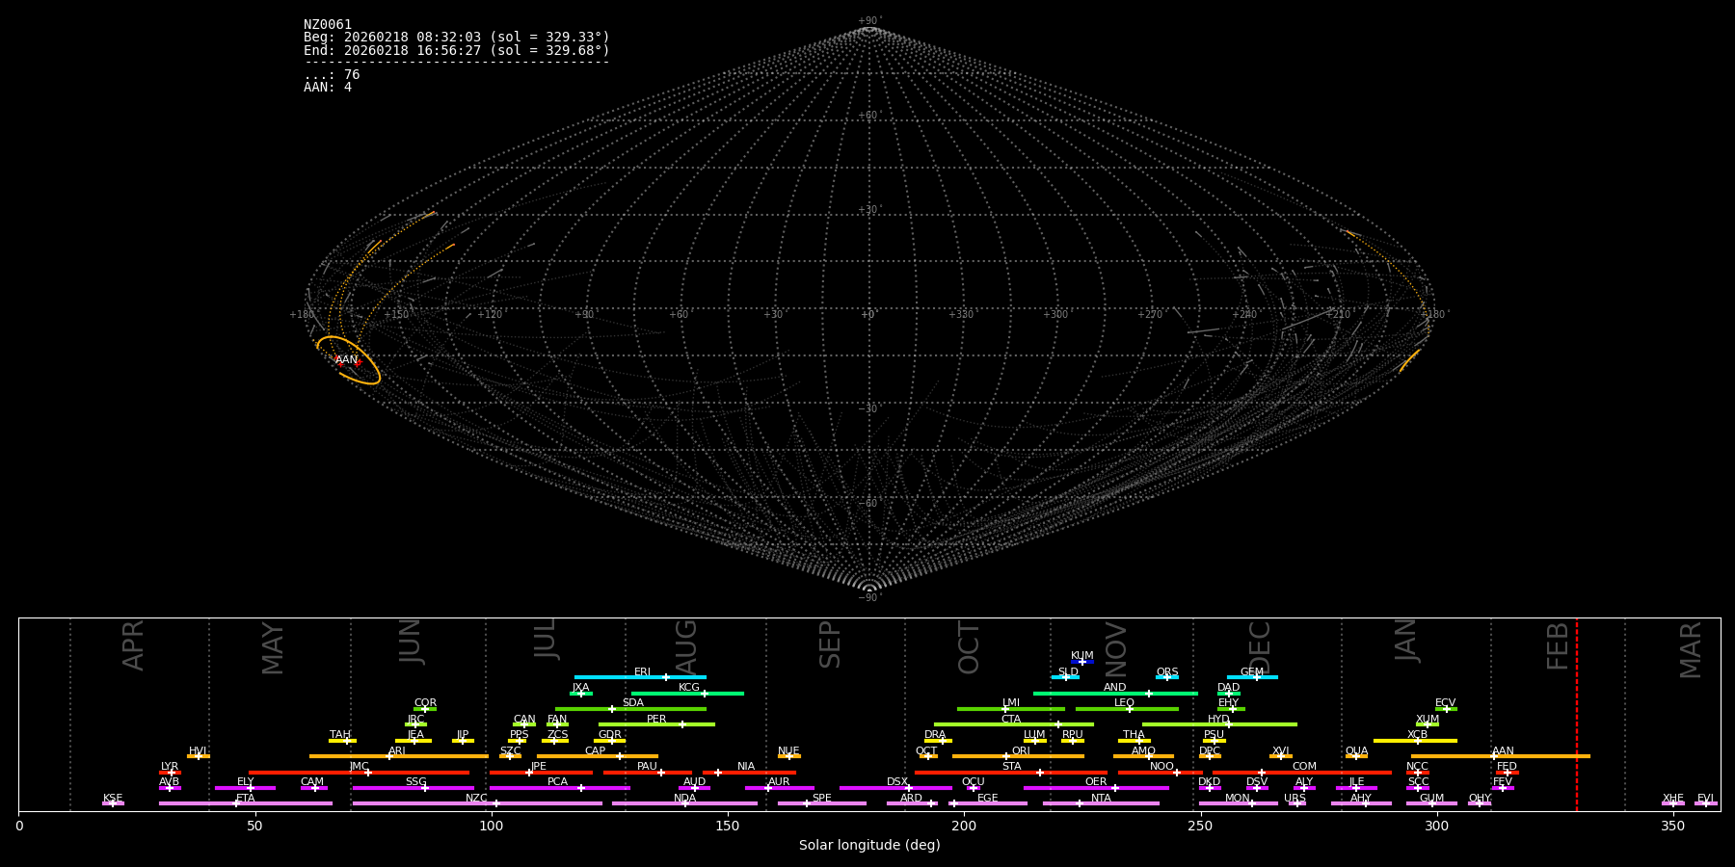The height and width of the screenshot is (867, 1735).
Task: Click the QUA shower label
Action: pos(1356,751)
